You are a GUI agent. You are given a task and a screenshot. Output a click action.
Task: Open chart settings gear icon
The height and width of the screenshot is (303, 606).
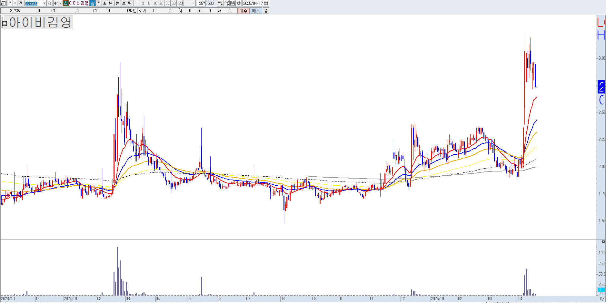point(239,3)
